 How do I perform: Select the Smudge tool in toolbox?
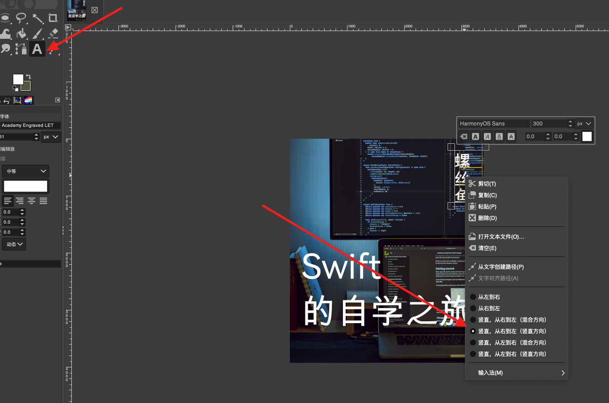point(5,48)
